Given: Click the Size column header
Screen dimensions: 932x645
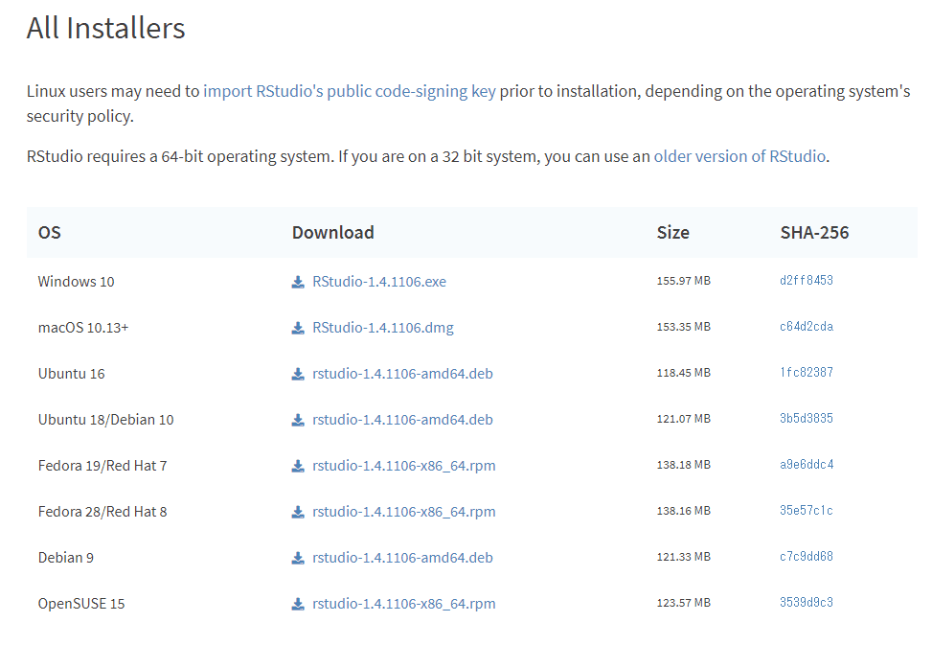Looking at the screenshot, I should [672, 233].
